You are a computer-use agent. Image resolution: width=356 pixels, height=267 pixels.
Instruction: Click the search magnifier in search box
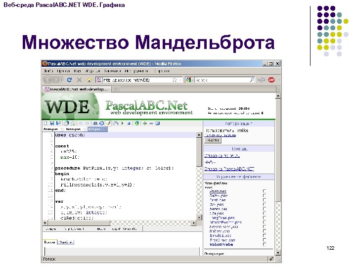252,80
